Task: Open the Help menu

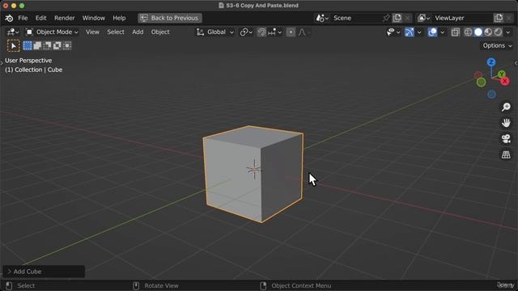Action: 119,18
